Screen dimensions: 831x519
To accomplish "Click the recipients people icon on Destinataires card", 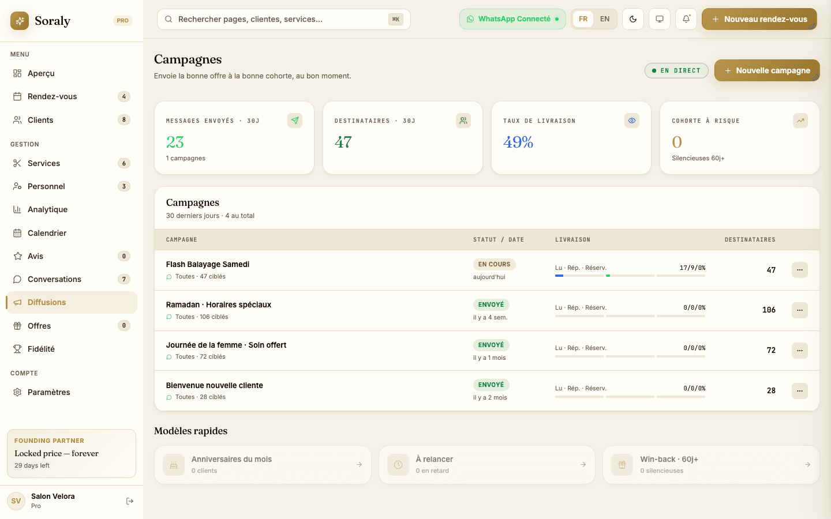I will (x=463, y=121).
